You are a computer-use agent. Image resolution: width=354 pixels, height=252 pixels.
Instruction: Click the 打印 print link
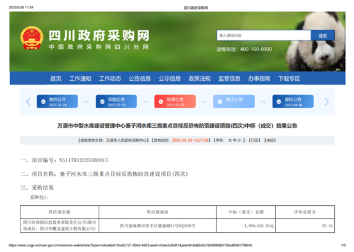[x=254, y=140]
